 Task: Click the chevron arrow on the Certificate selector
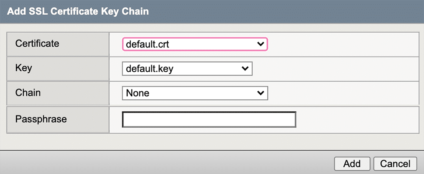point(260,44)
